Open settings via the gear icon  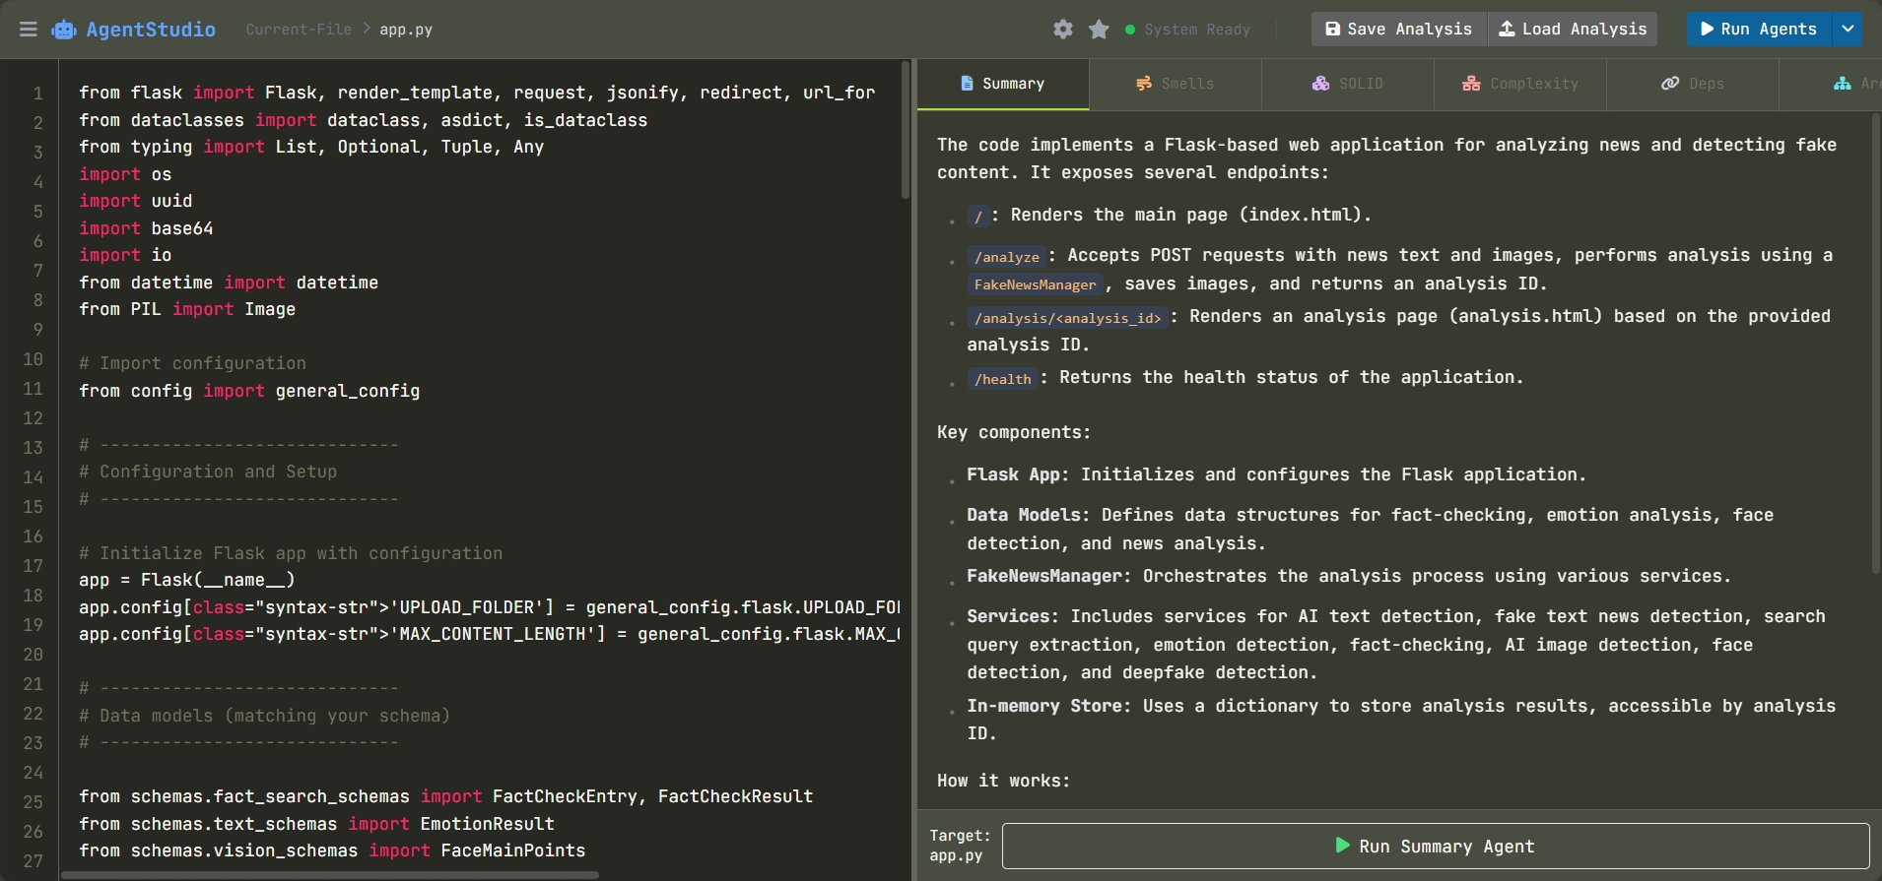click(x=1063, y=30)
